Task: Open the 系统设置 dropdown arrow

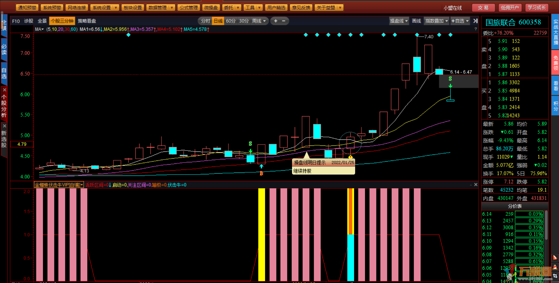Action: 116,8
